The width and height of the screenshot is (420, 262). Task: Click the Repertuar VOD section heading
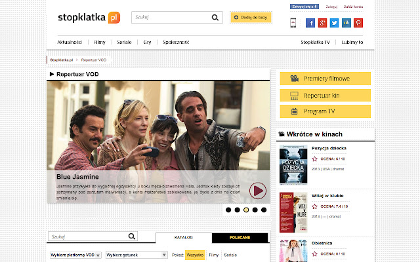[77, 74]
